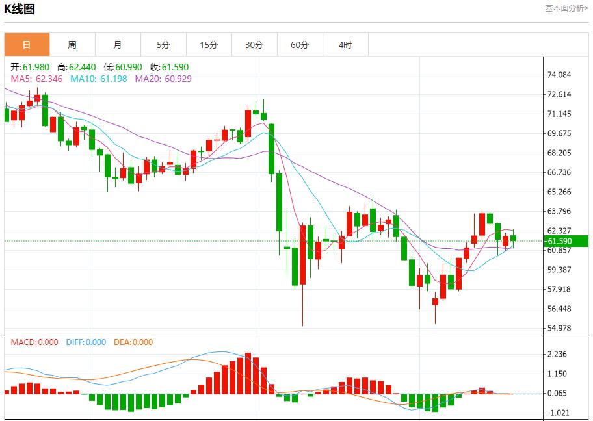Click the 74.084 price axis label

[559, 75]
